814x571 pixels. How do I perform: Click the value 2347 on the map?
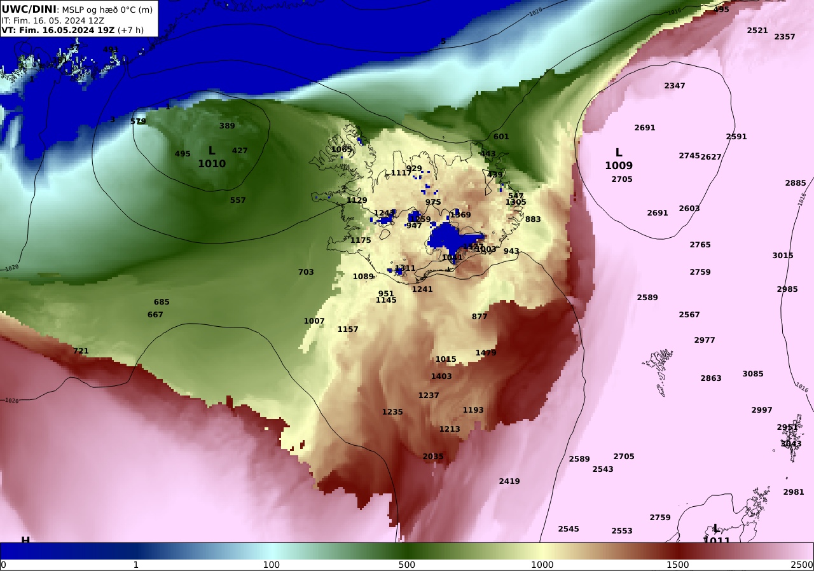675,86
